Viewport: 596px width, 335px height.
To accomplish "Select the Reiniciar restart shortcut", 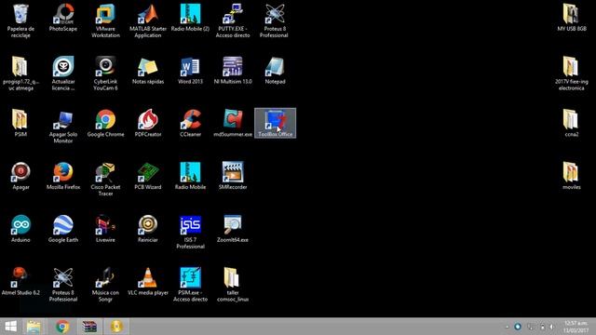I will [x=148, y=229].
